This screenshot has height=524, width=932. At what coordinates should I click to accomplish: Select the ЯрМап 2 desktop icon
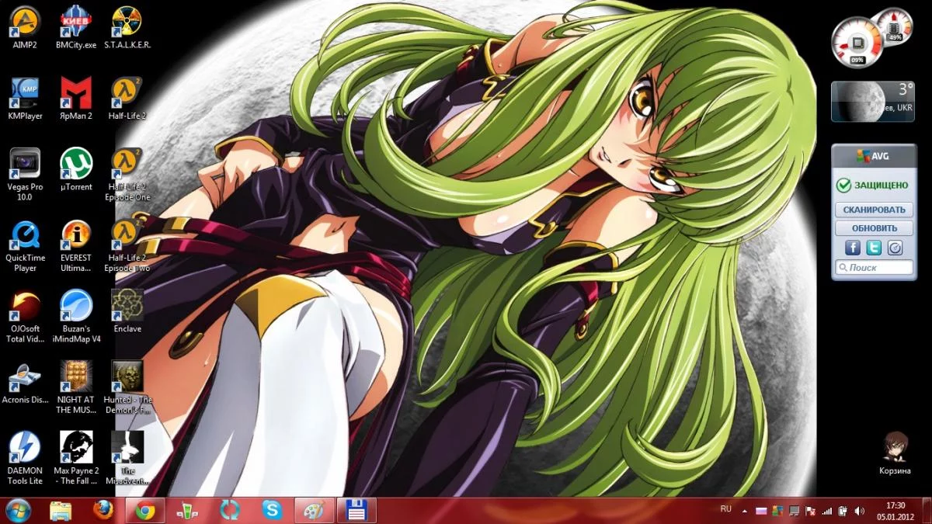click(x=76, y=98)
